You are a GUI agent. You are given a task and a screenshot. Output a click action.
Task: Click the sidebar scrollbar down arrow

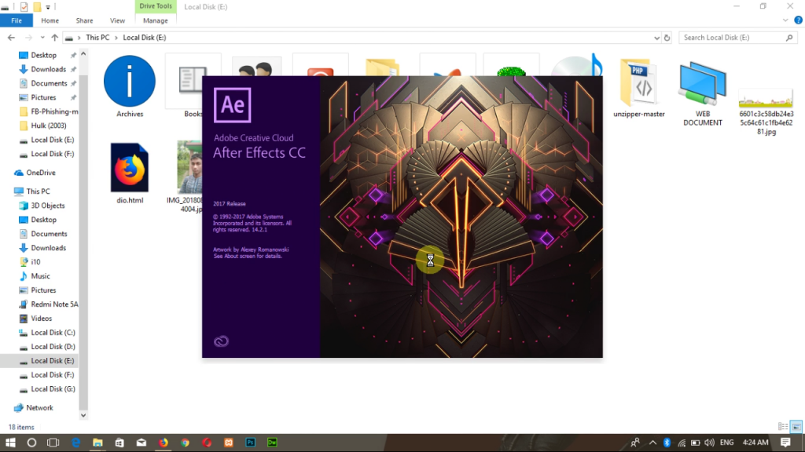coord(83,415)
